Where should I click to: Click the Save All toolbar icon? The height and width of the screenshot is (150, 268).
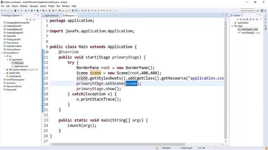coord(11,10)
